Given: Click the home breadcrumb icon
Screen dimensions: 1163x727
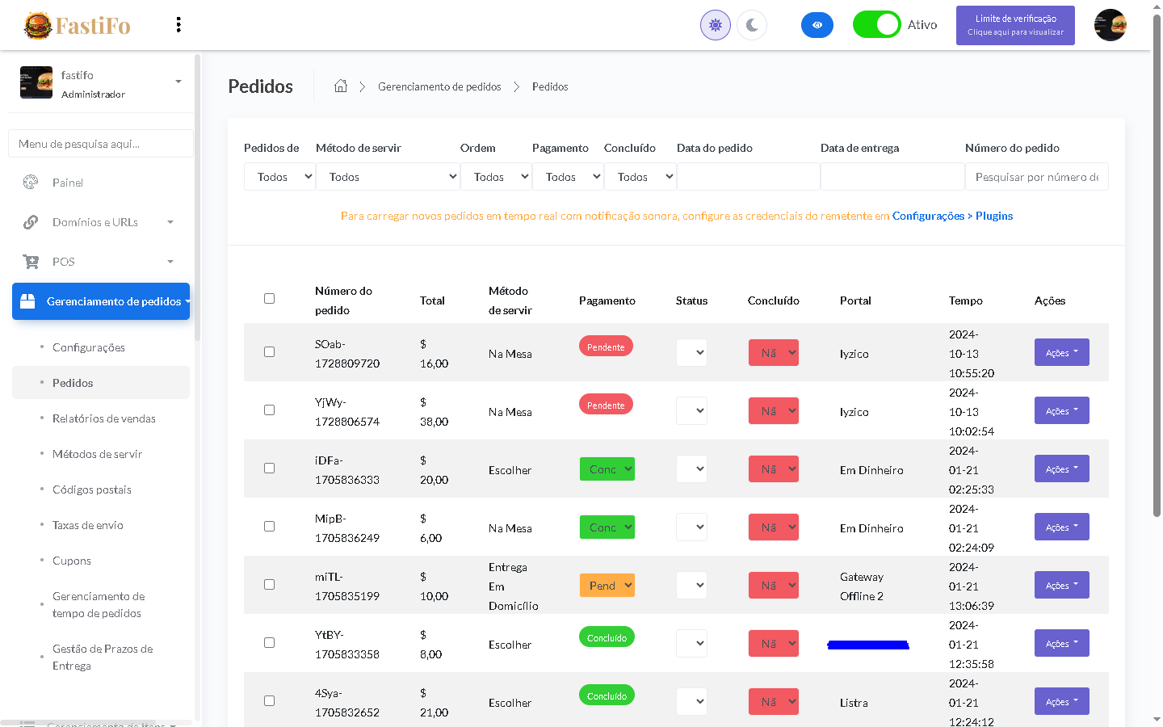Looking at the screenshot, I should (x=341, y=86).
